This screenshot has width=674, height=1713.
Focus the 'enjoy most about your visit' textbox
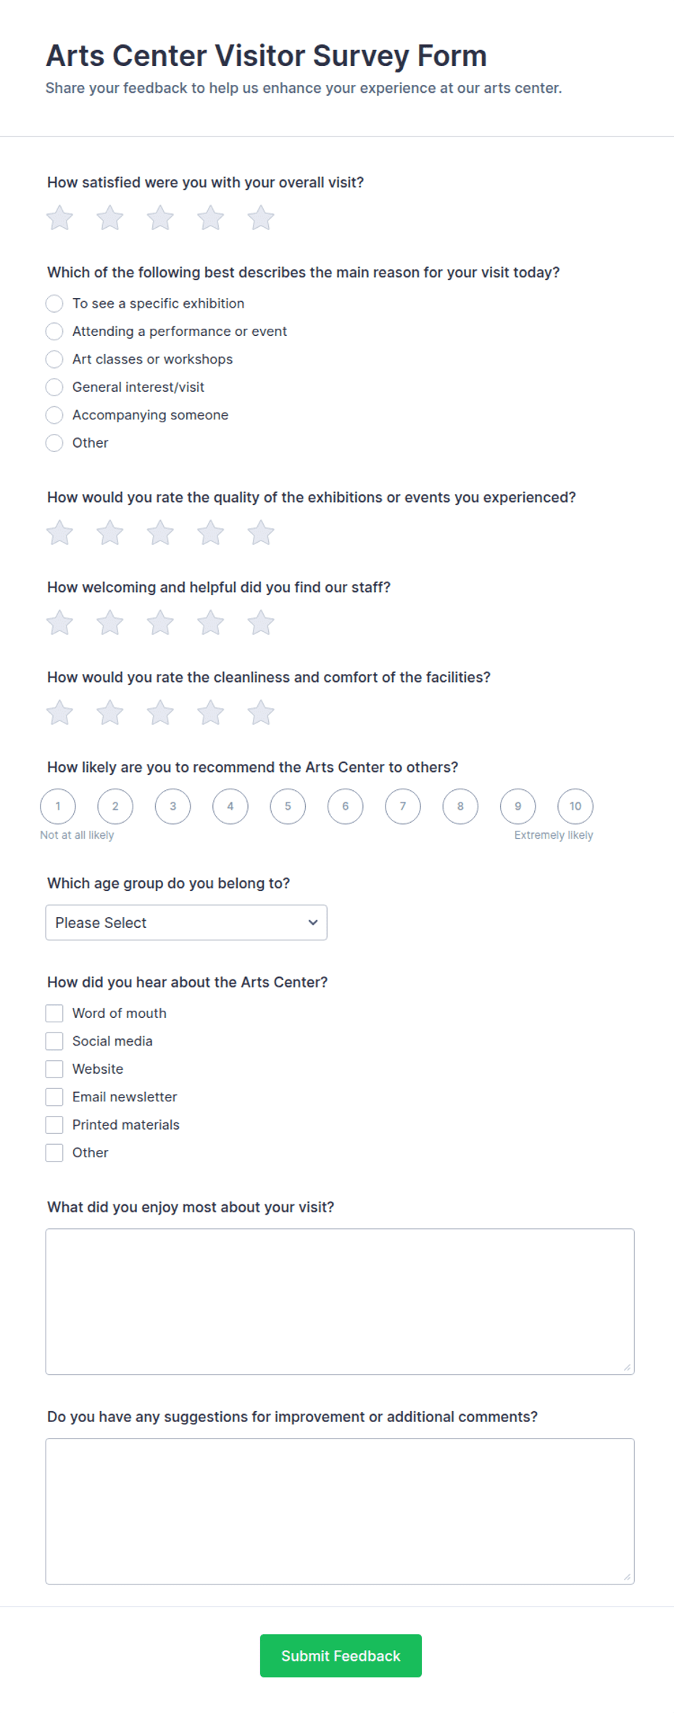point(340,1302)
